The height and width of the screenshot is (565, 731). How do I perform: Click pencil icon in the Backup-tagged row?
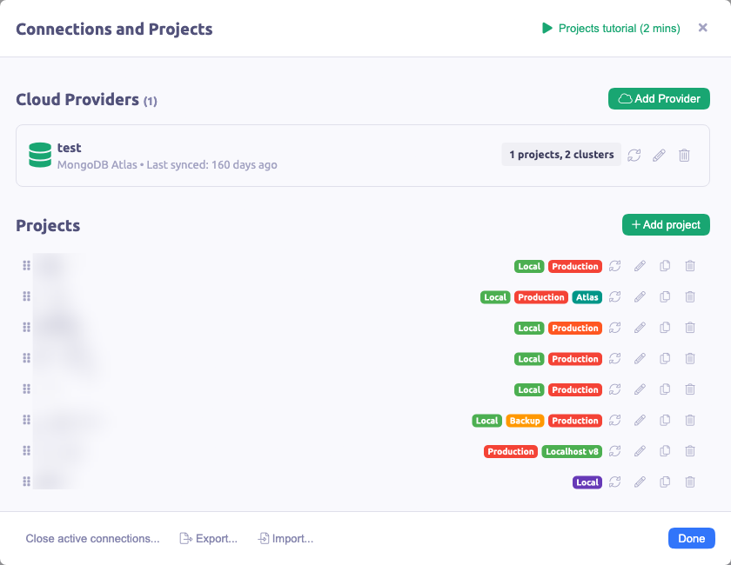pos(640,421)
